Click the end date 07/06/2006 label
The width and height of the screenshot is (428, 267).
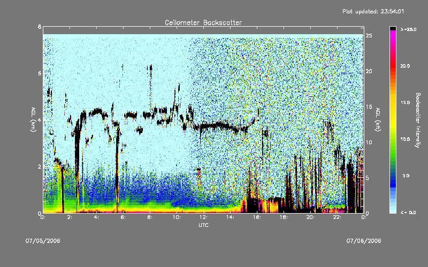coord(364,241)
